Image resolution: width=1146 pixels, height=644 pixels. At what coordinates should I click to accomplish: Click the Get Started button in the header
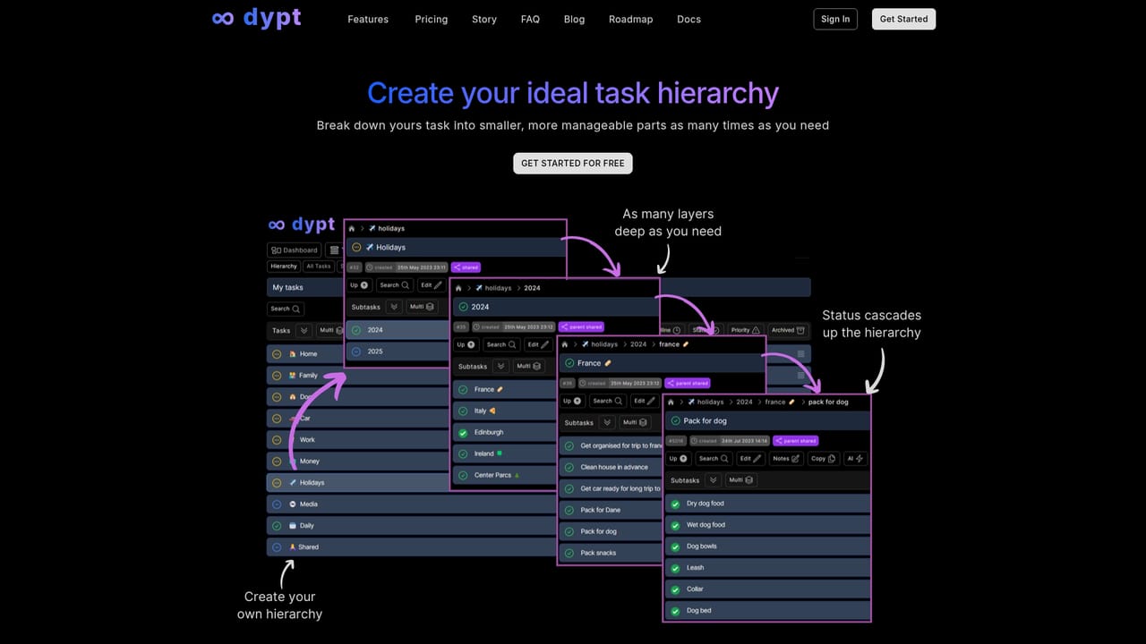point(903,19)
